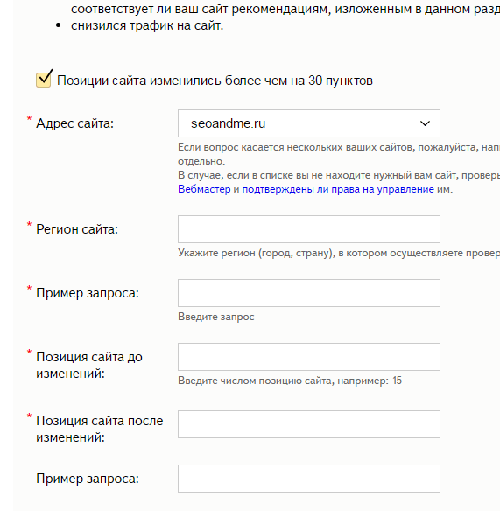Image resolution: width=500 pixels, height=511 pixels.
Task: Click the 'Адрес сайта:' label
Action: click(x=74, y=123)
